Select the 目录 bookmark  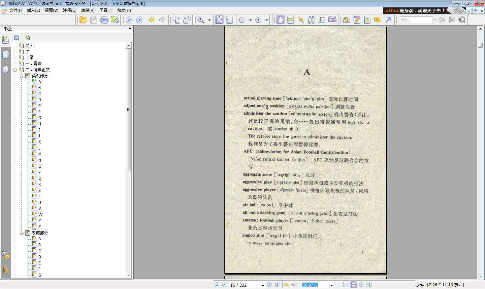[30, 57]
